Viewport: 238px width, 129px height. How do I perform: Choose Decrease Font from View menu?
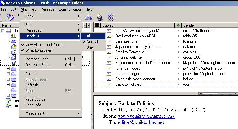point(50,65)
